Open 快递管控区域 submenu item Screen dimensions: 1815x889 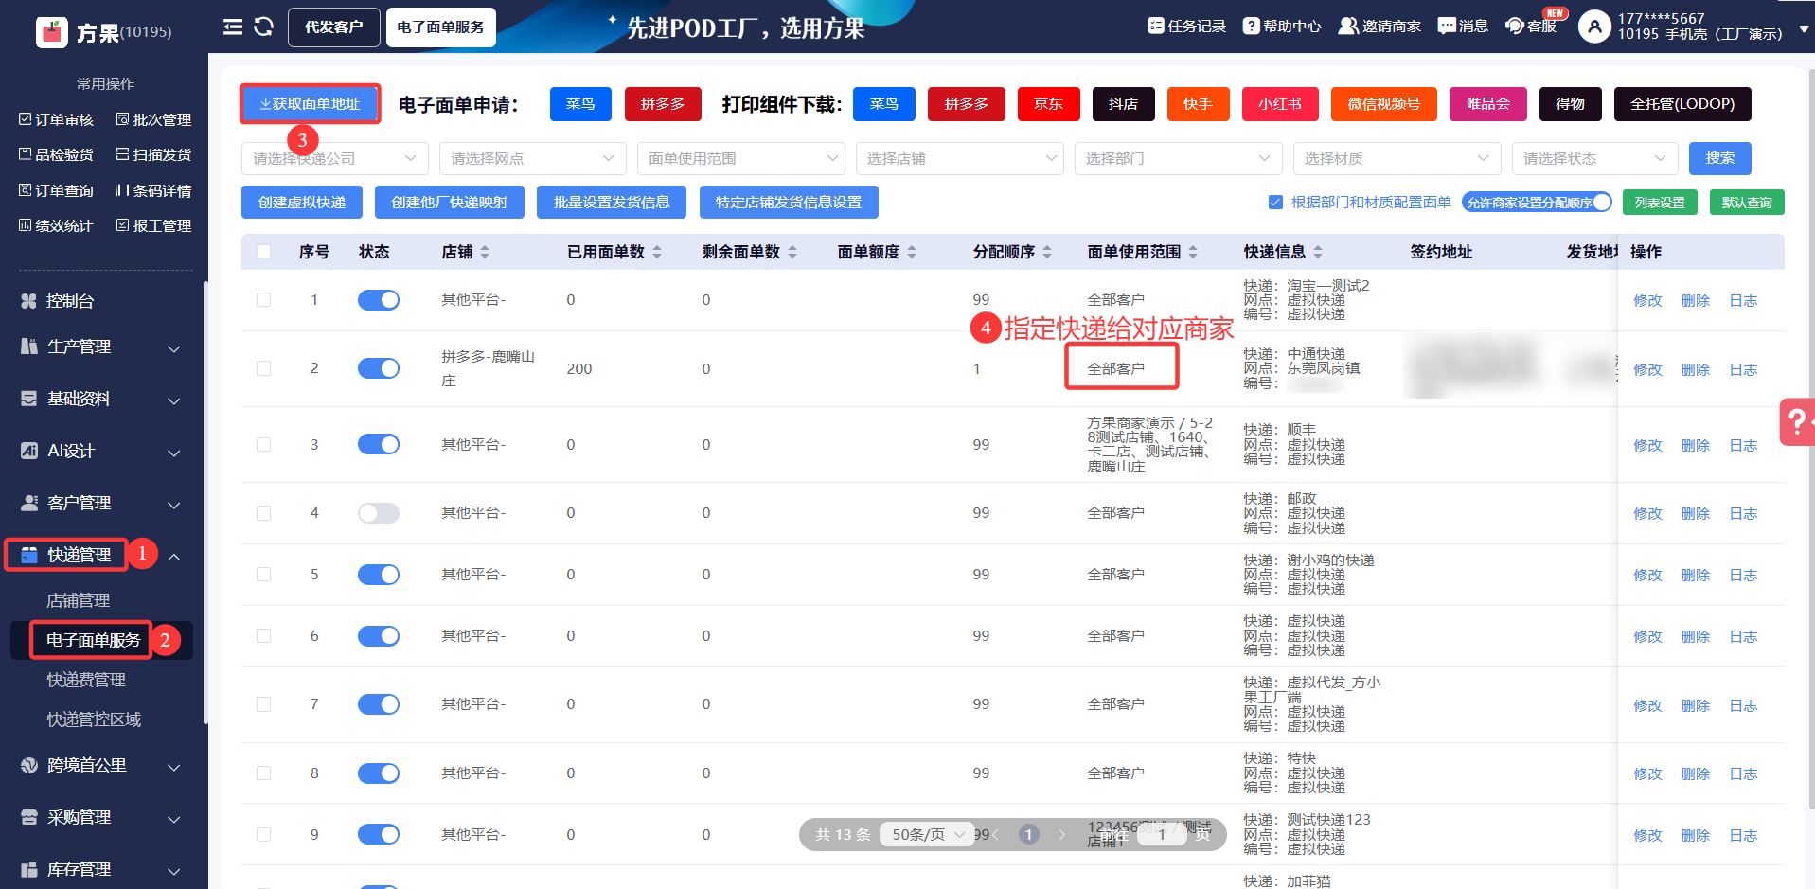[94, 720]
